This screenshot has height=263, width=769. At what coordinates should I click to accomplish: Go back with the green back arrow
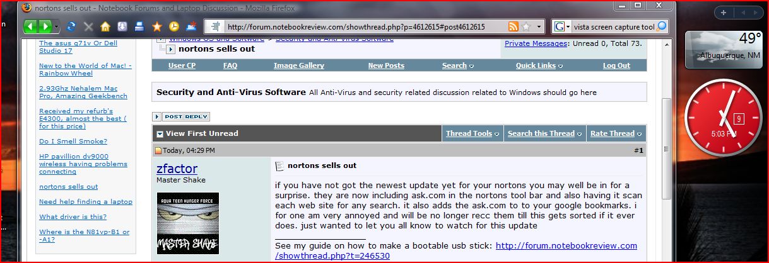tap(31, 26)
